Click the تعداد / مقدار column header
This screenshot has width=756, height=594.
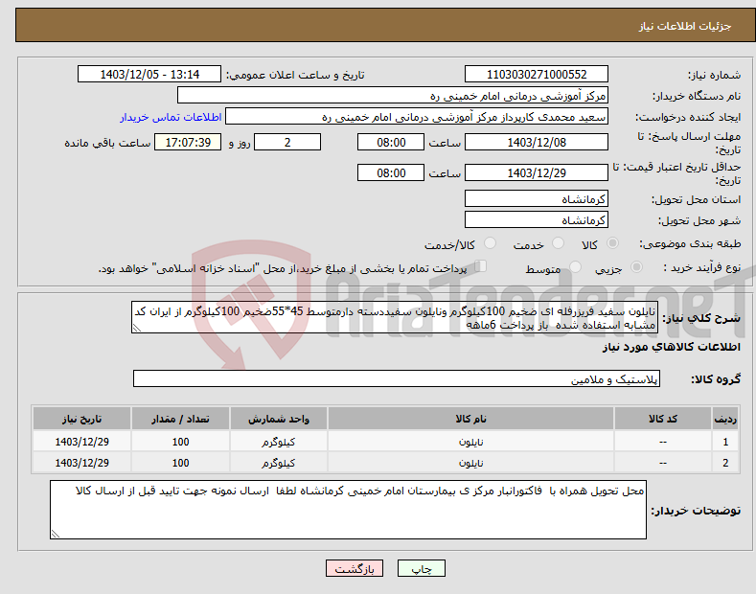(180, 419)
